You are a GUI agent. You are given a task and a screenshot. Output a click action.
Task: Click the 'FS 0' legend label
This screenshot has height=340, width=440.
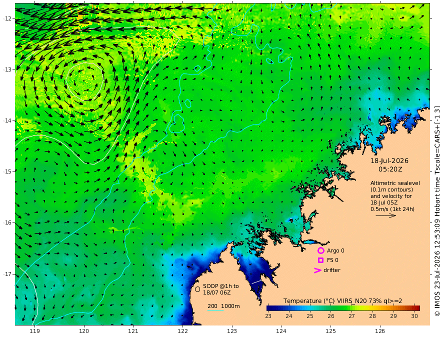(332, 260)
